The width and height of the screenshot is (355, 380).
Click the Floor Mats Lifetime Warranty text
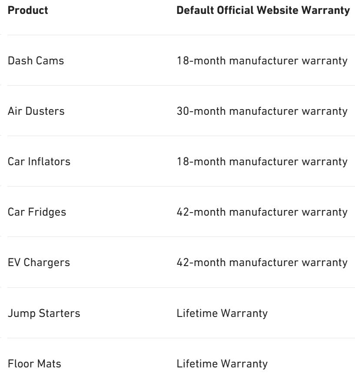pos(222,363)
